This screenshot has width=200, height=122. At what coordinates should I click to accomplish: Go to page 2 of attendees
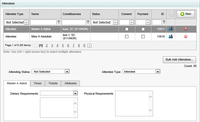[47, 45]
